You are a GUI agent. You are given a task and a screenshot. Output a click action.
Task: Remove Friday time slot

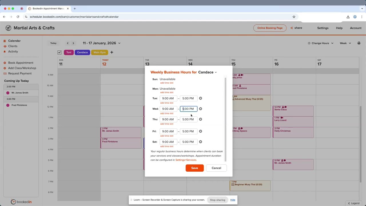(200, 131)
